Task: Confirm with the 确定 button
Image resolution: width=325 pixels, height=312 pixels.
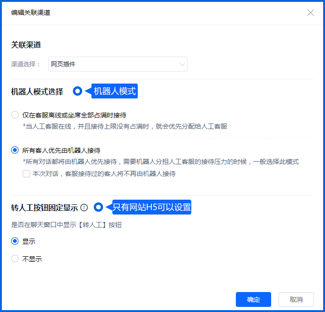Action: (x=253, y=299)
